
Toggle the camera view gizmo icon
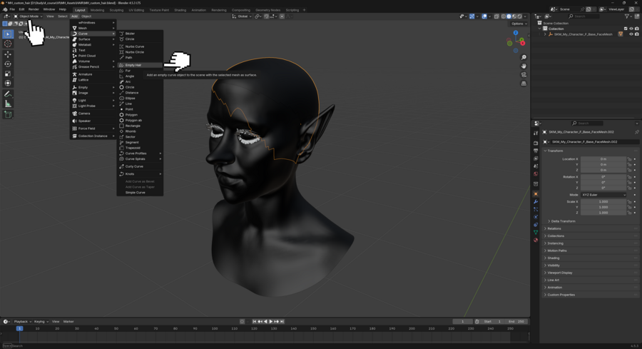click(524, 75)
